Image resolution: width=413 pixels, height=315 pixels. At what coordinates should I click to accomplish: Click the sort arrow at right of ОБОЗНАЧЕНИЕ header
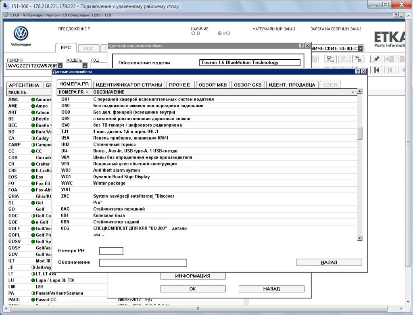pyautogui.click(x=353, y=92)
